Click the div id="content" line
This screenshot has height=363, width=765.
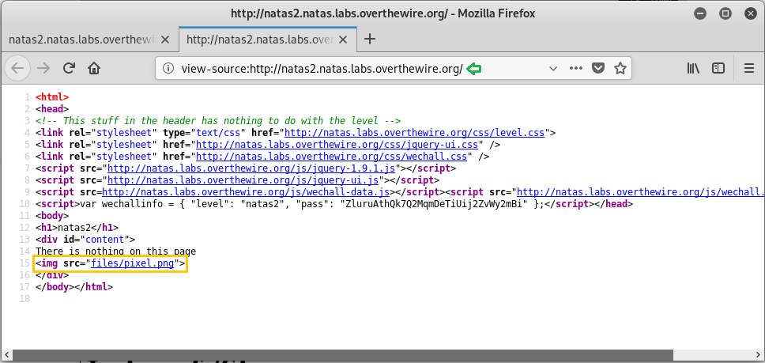click(85, 240)
